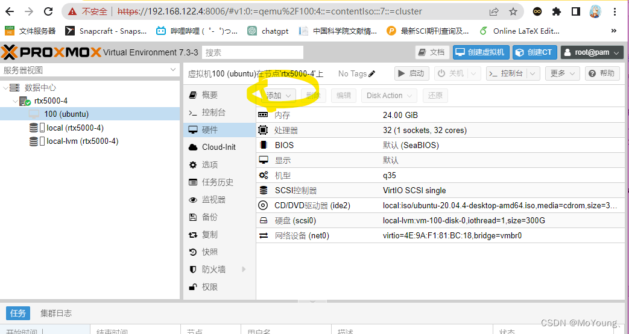Screen dimensions: 629x334
Task: Open the browser side panel icon
Action: tap(576, 11)
